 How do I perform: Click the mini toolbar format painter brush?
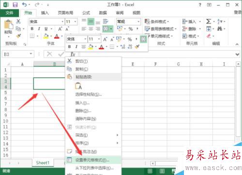pos(137,47)
